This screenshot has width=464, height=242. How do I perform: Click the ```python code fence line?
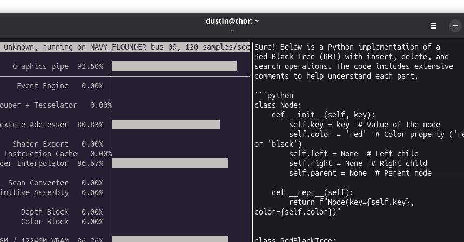point(274,95)
